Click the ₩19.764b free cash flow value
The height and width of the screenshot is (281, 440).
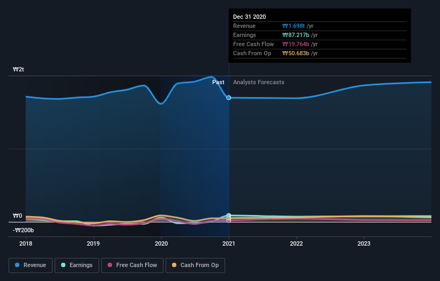click(296, 44)
